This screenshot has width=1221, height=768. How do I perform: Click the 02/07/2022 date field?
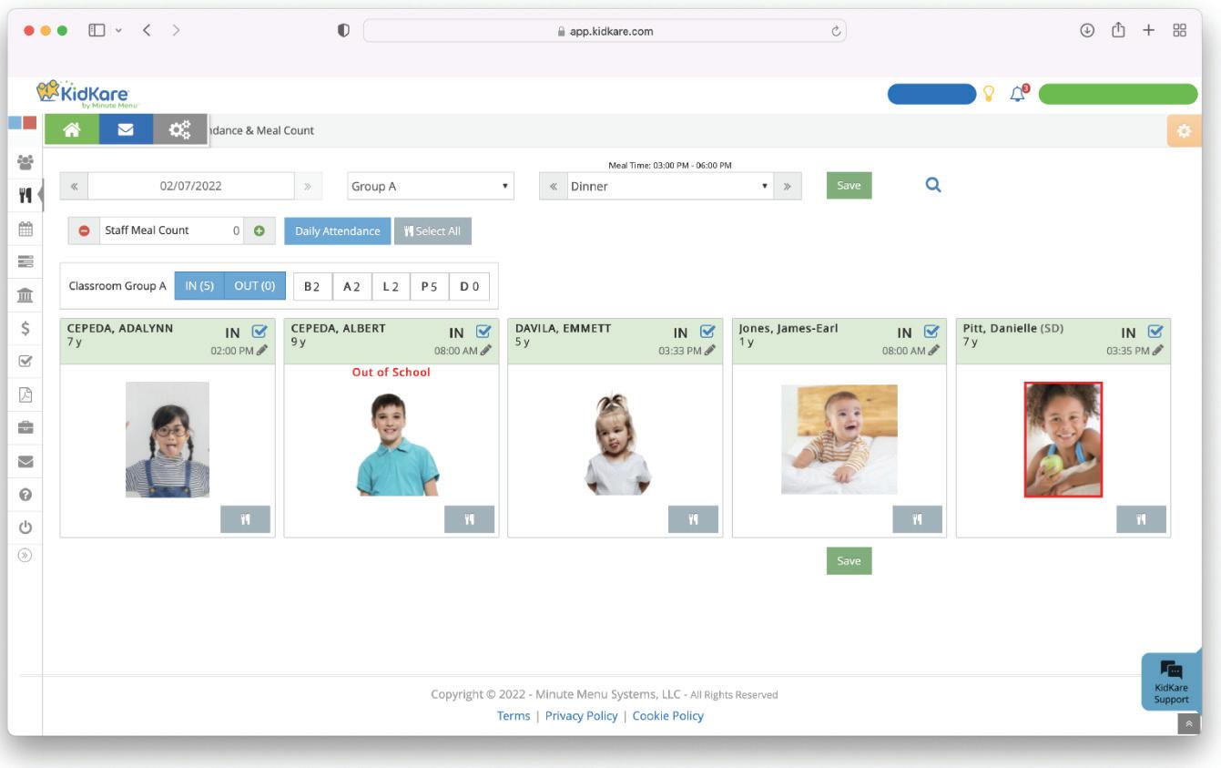191,186
